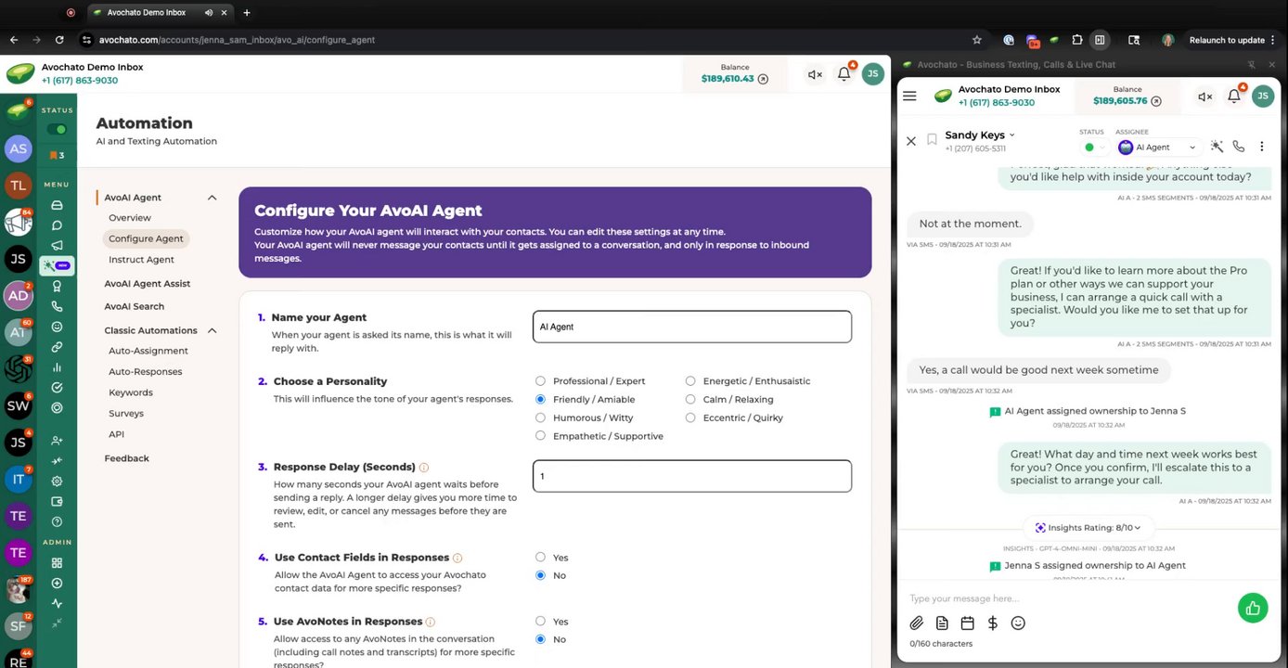Click the bell notifications icon in main window

[x=844, y=74]
